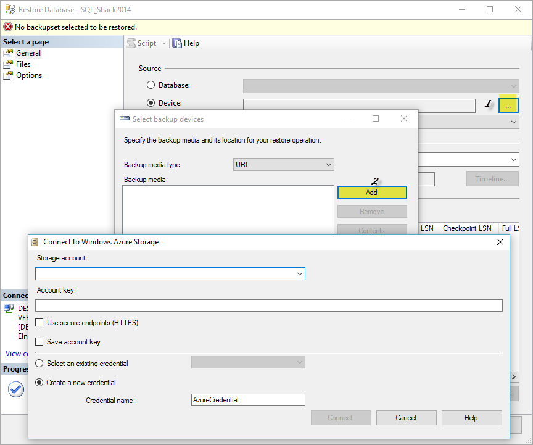Viewport: 533px width, 445px height.
Task: Minimize the Restore Database window
Action: 462,9
